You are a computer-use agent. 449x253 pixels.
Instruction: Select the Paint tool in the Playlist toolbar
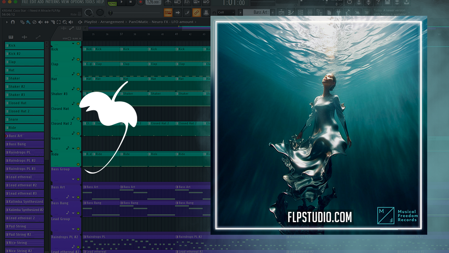28,22
